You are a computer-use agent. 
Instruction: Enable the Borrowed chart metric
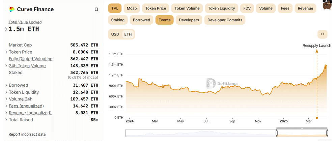coord(141,20)
